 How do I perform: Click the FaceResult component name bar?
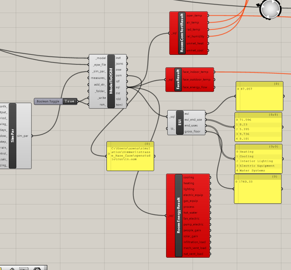(178, 80)
